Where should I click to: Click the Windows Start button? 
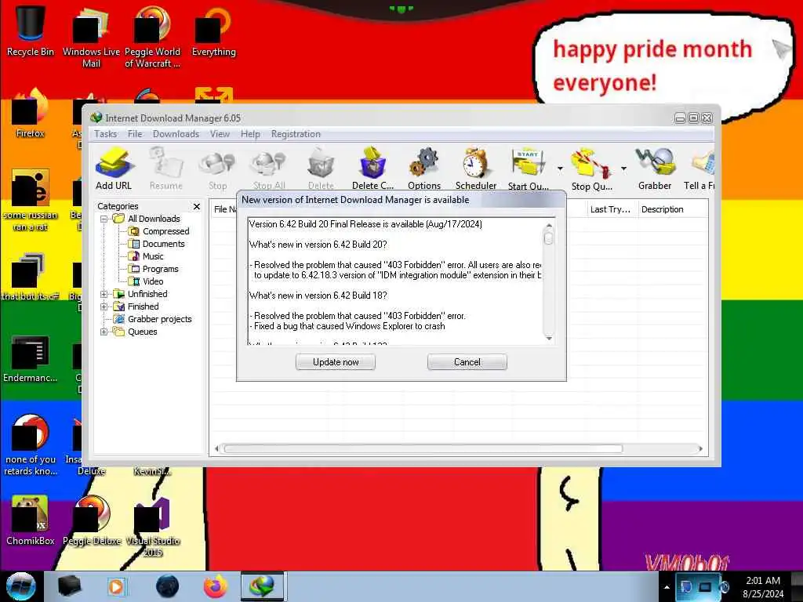[x=20, y=586]
